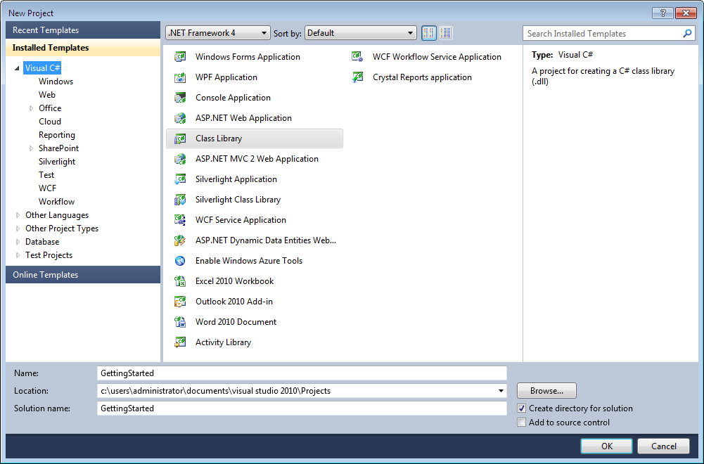Select the Outlook 2010 Add-in label
This screenshot has width=704, height=464.
(x=234, y=302)
